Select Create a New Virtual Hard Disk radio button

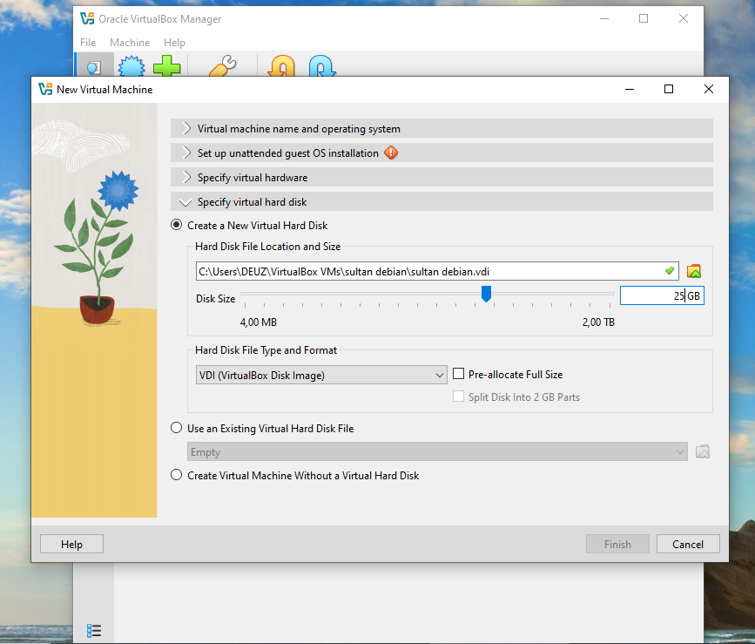click(176, 225)
